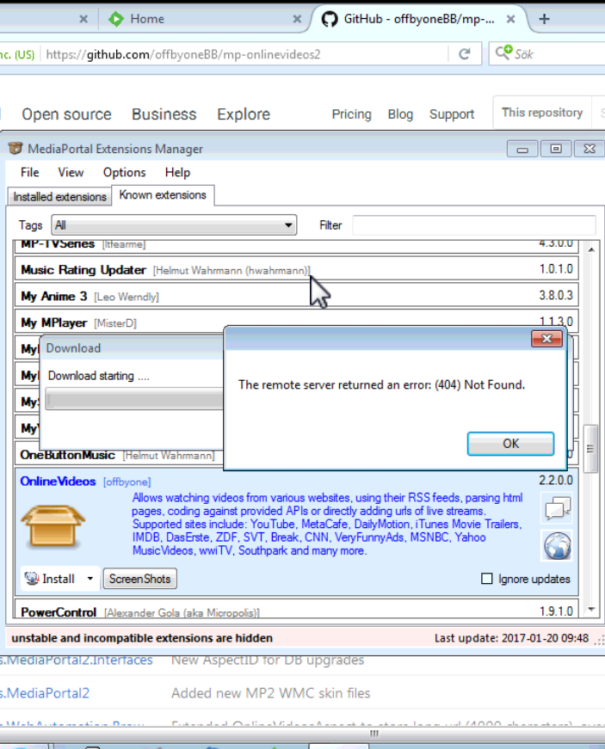Click the download progress bar
Viewport: 605px width, 749px height.
[x=135, y=399]
